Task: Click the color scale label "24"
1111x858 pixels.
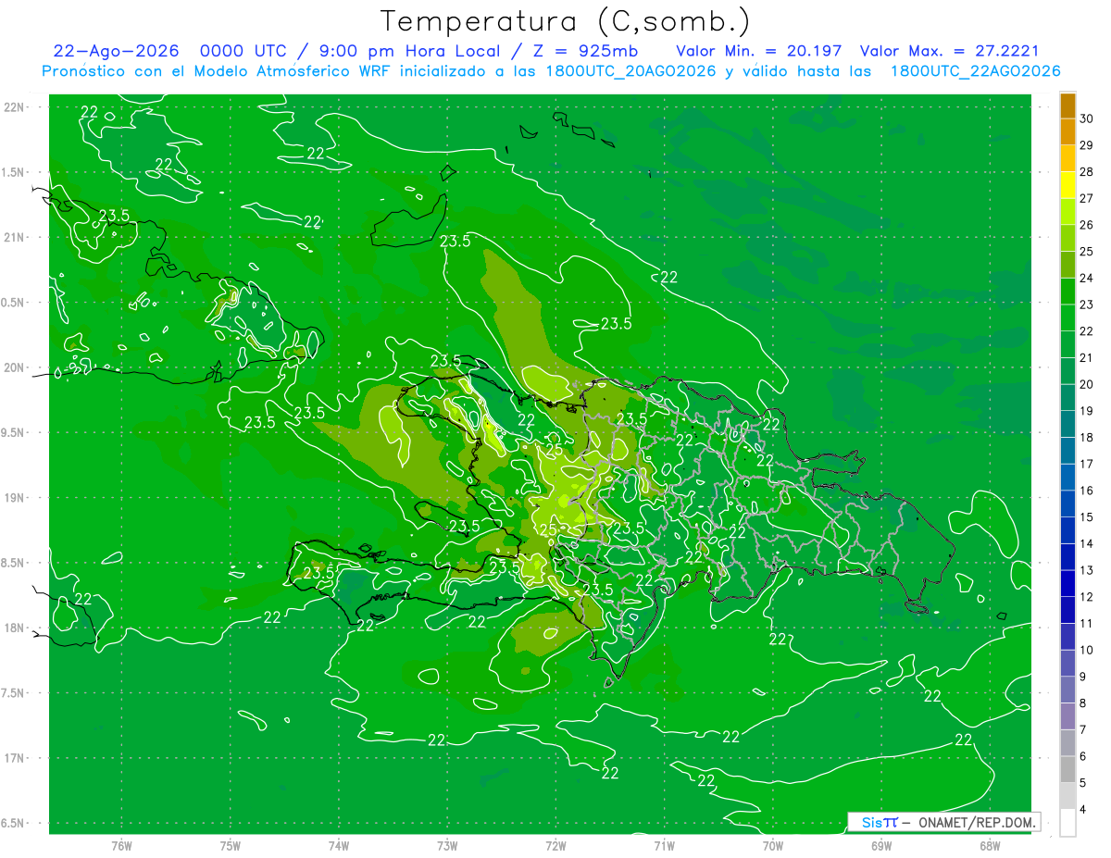Action: (1087, 278)
